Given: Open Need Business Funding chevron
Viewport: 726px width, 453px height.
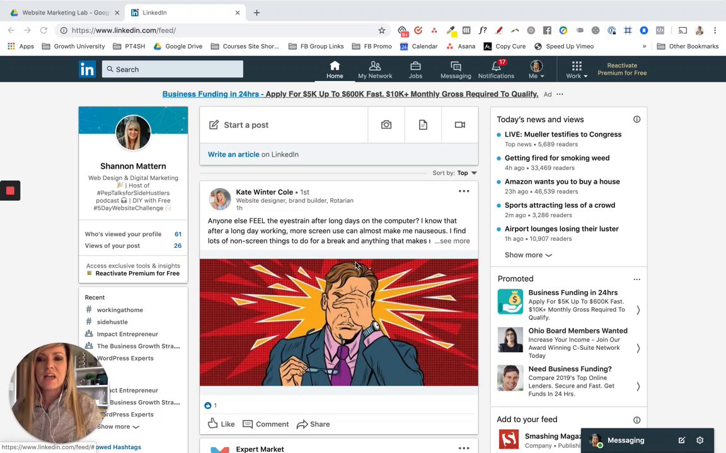Looking at the screenshot, I should coord(638,386).
